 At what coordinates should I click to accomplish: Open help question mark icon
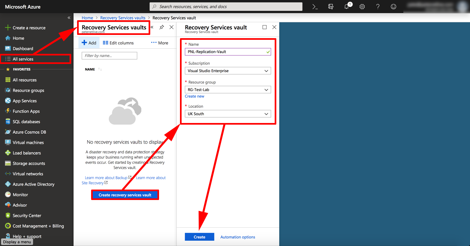pos(378,7)
